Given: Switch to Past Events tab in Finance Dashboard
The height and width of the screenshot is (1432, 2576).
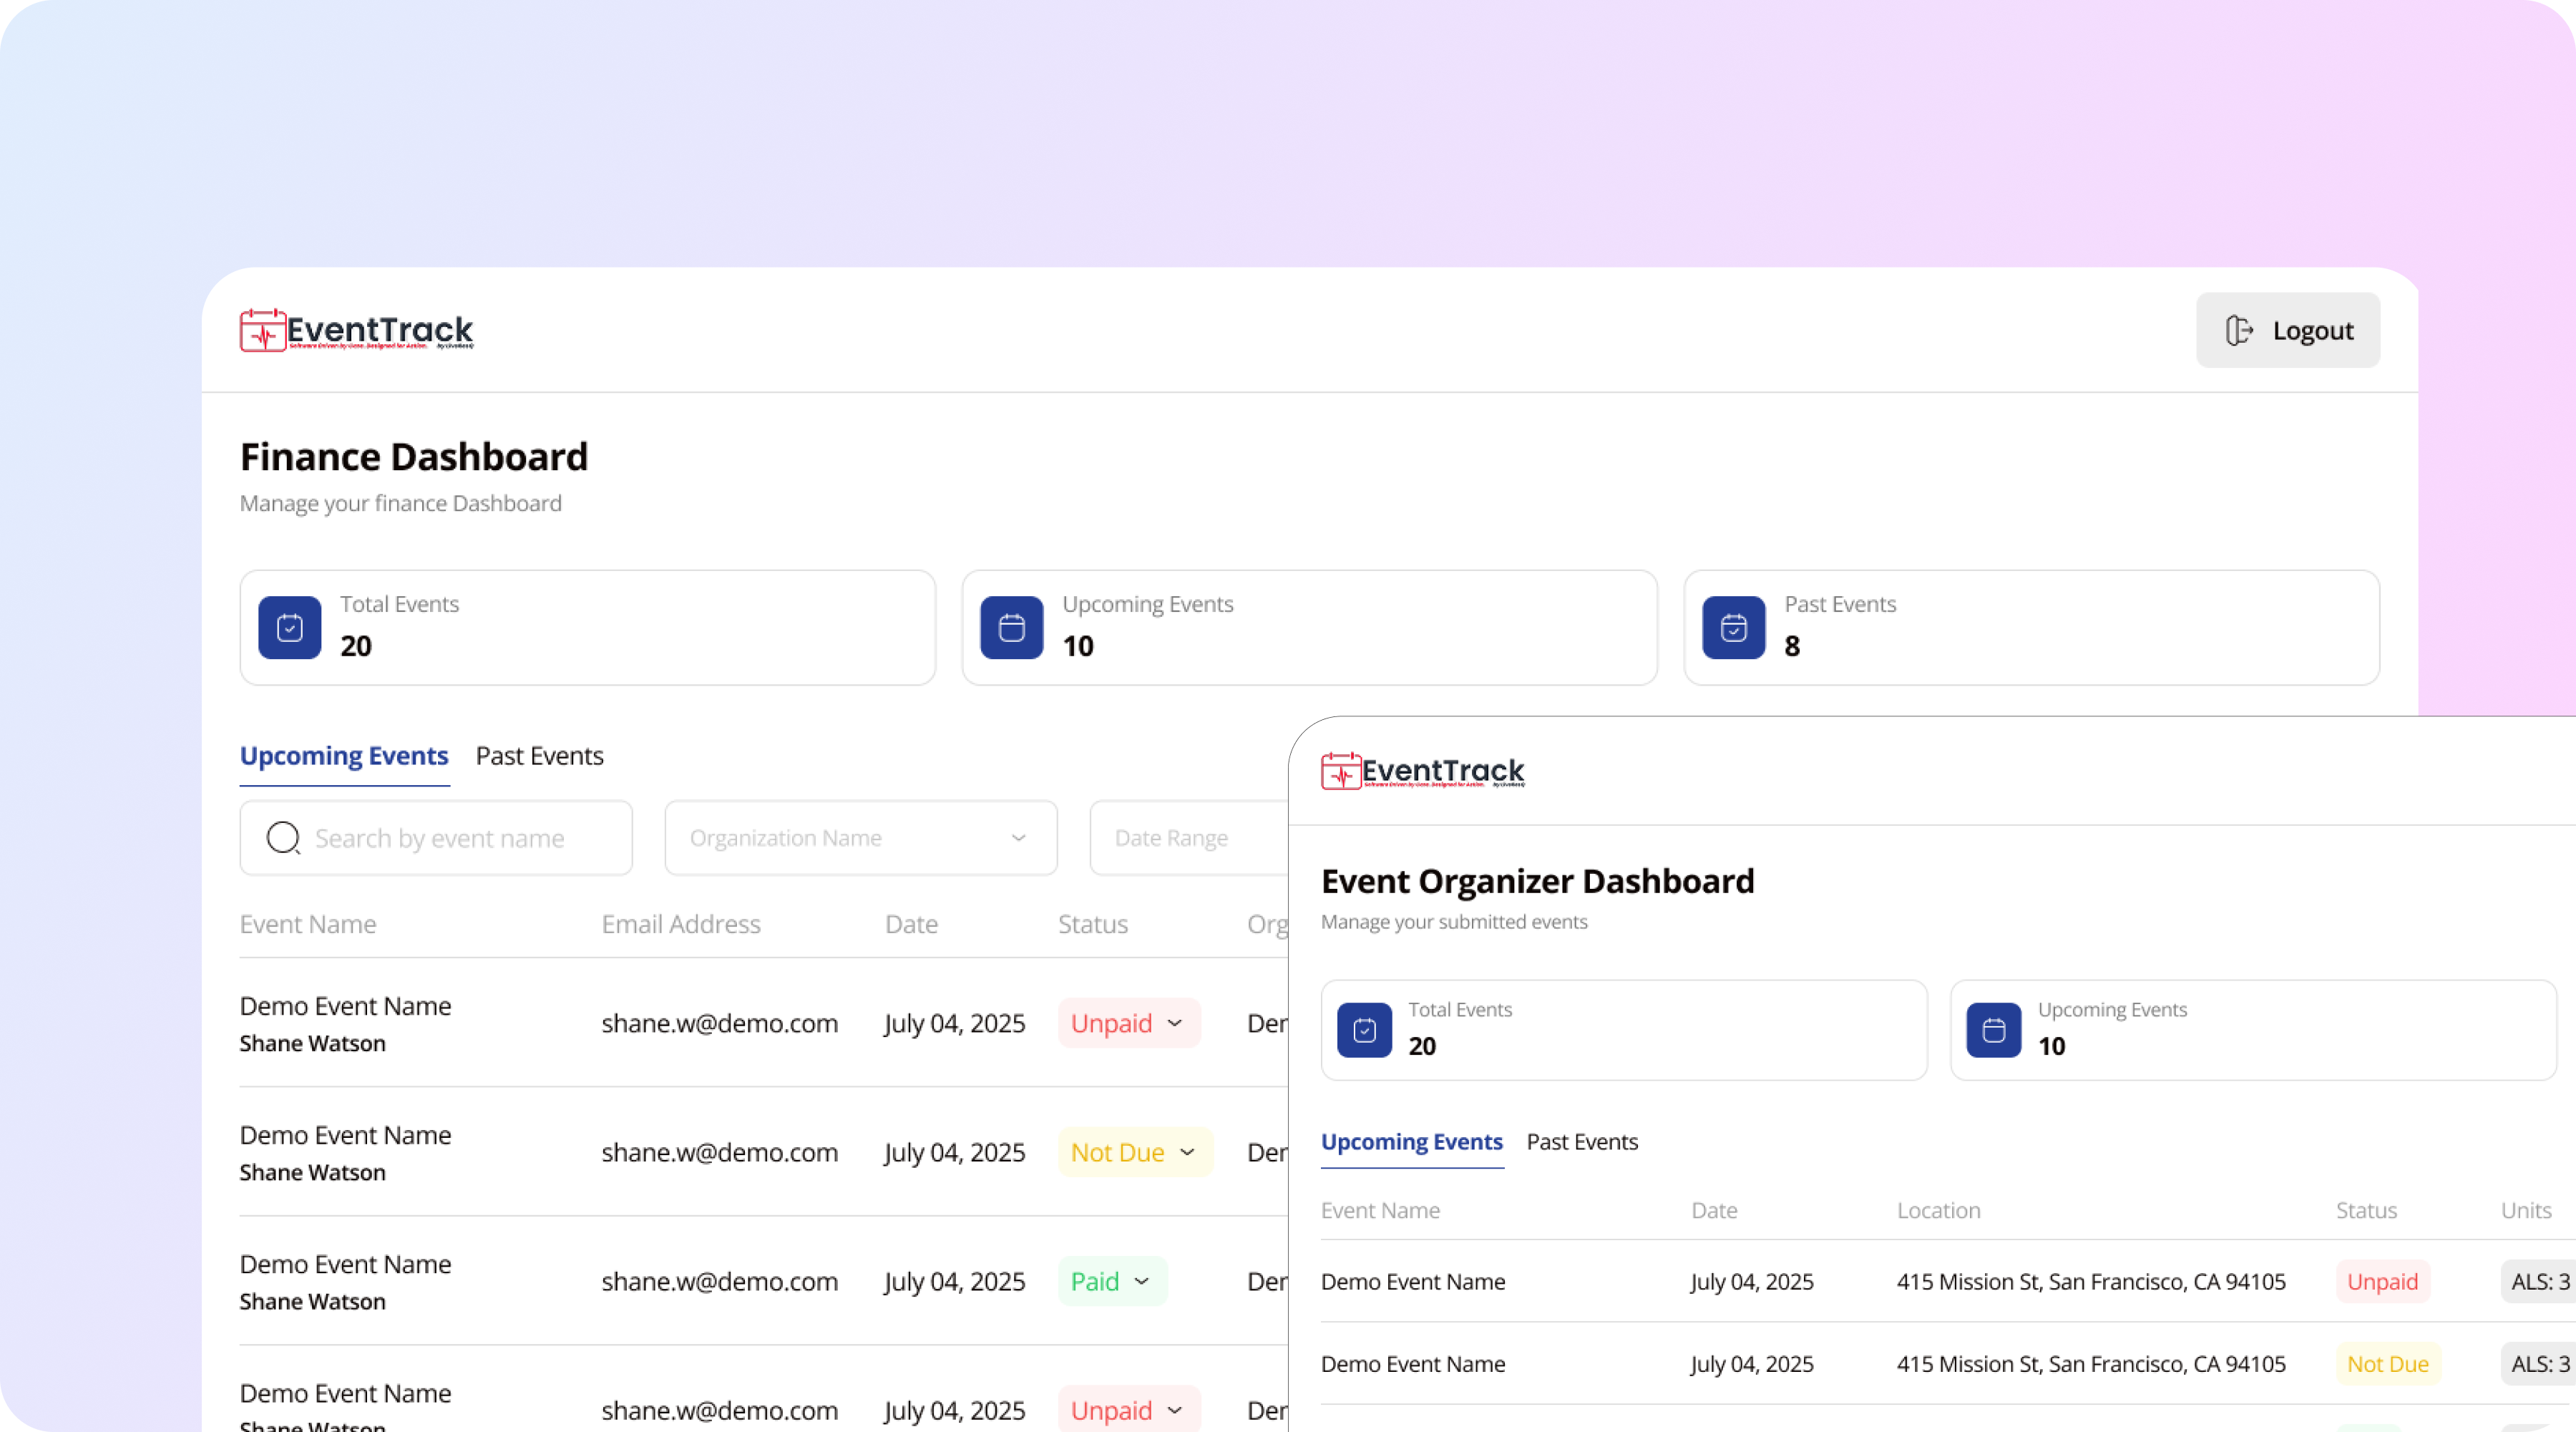Looking at the screenshot, I should click(539, 756).
